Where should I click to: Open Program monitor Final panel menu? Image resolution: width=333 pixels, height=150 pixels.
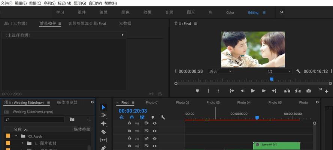(x=196, y=24)
